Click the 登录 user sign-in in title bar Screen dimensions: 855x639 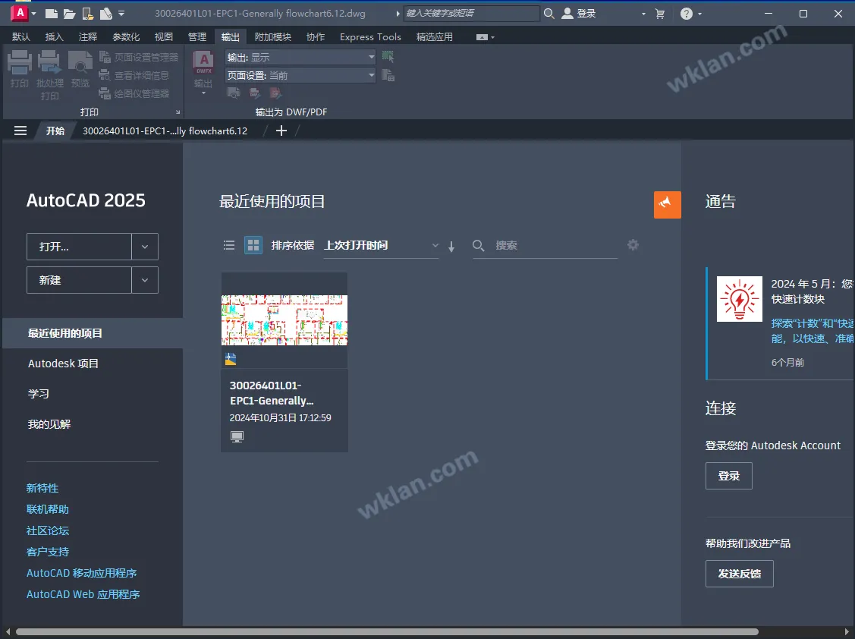tap(579, 13)
